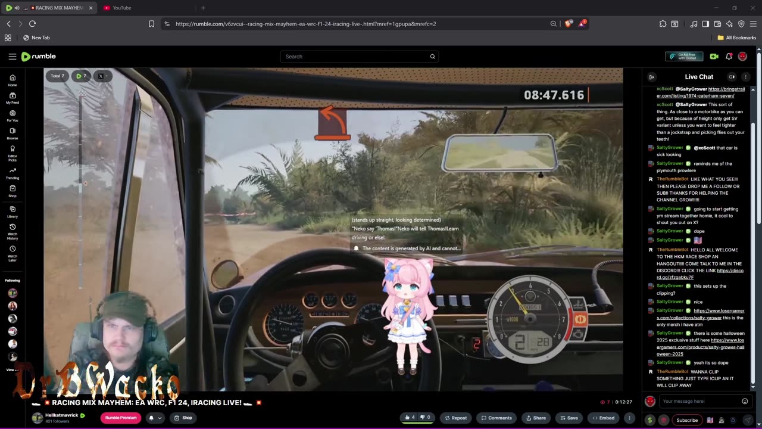Viewport: 762px width, 429px height.
Task: Switch to the YouTube tab
Action: point(146,8)
